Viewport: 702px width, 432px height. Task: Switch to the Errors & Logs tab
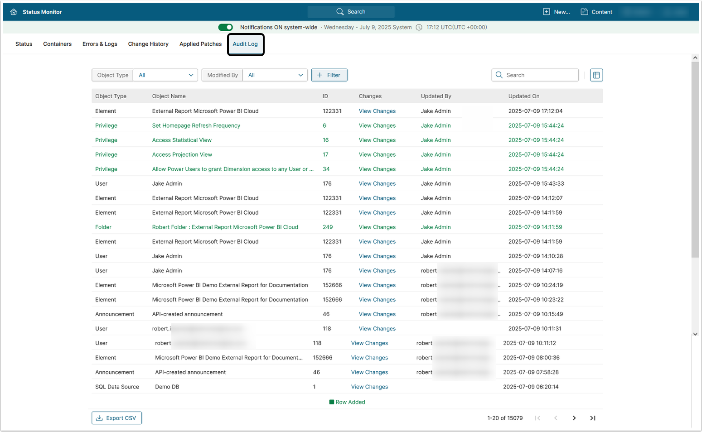pyautogui.click(x=100, y=44)
